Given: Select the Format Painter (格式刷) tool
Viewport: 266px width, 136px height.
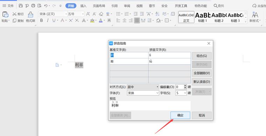Looking at the screenshot, I should (30, 17).
